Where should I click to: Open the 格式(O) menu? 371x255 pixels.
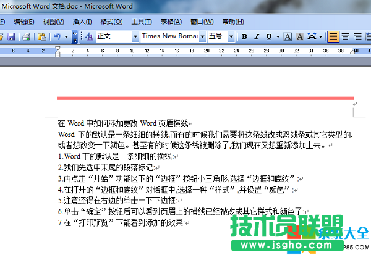coord(111,22)
